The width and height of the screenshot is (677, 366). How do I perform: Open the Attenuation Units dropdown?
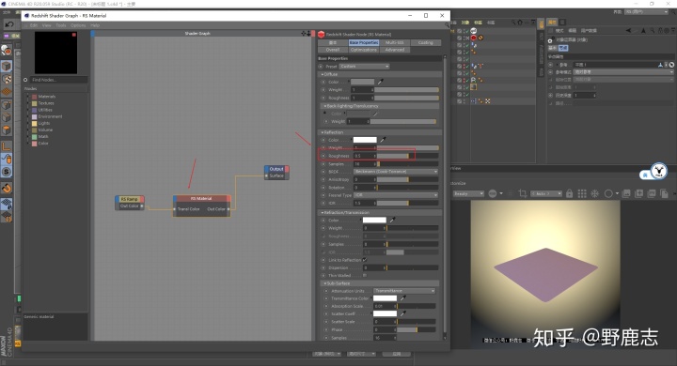(404, 291)
